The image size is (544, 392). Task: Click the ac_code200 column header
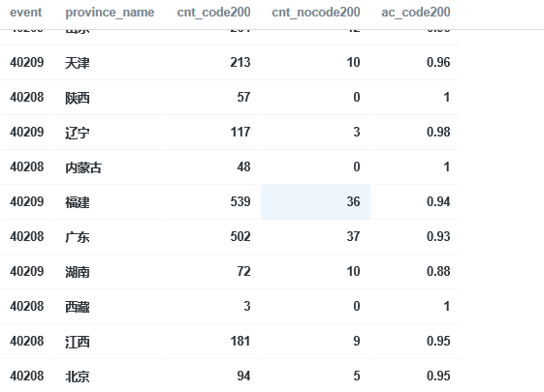coord(416,13)
